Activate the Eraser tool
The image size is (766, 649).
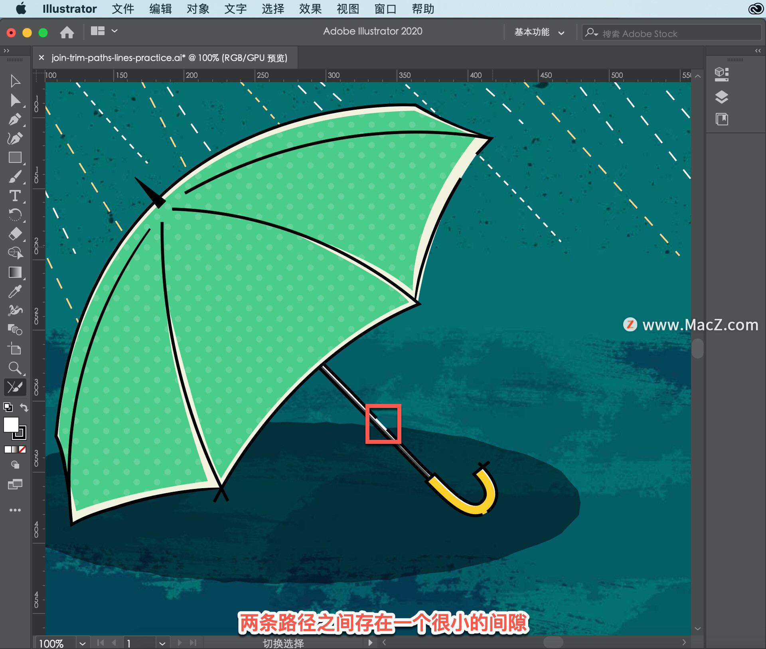pyautogui.click(x=15, y=234)
